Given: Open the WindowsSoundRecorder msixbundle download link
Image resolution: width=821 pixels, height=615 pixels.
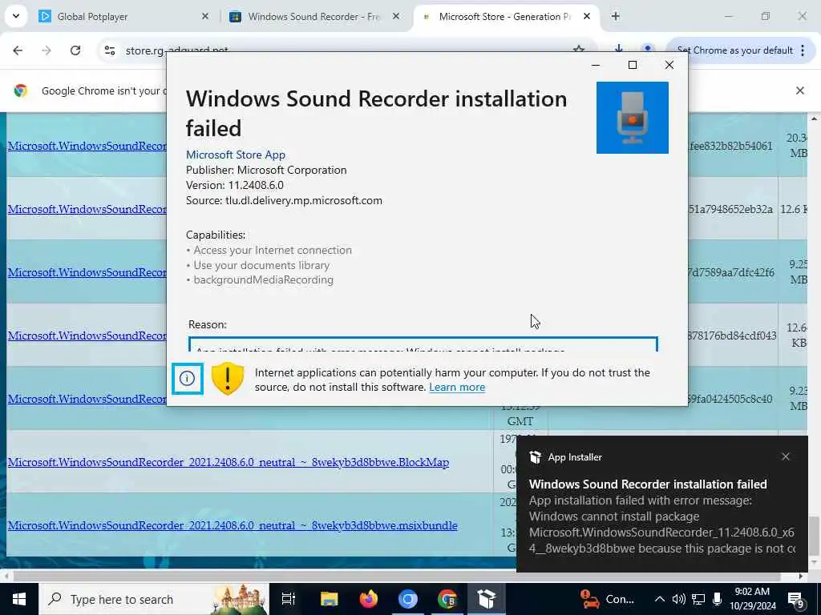Looking at the screenshot, I should [x=233, y=525].
